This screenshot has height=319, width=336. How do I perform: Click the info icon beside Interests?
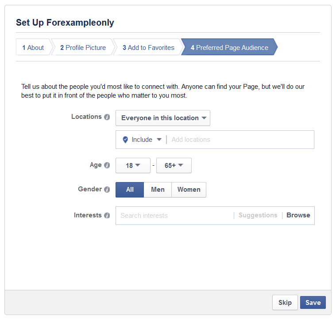pos(107,216)
